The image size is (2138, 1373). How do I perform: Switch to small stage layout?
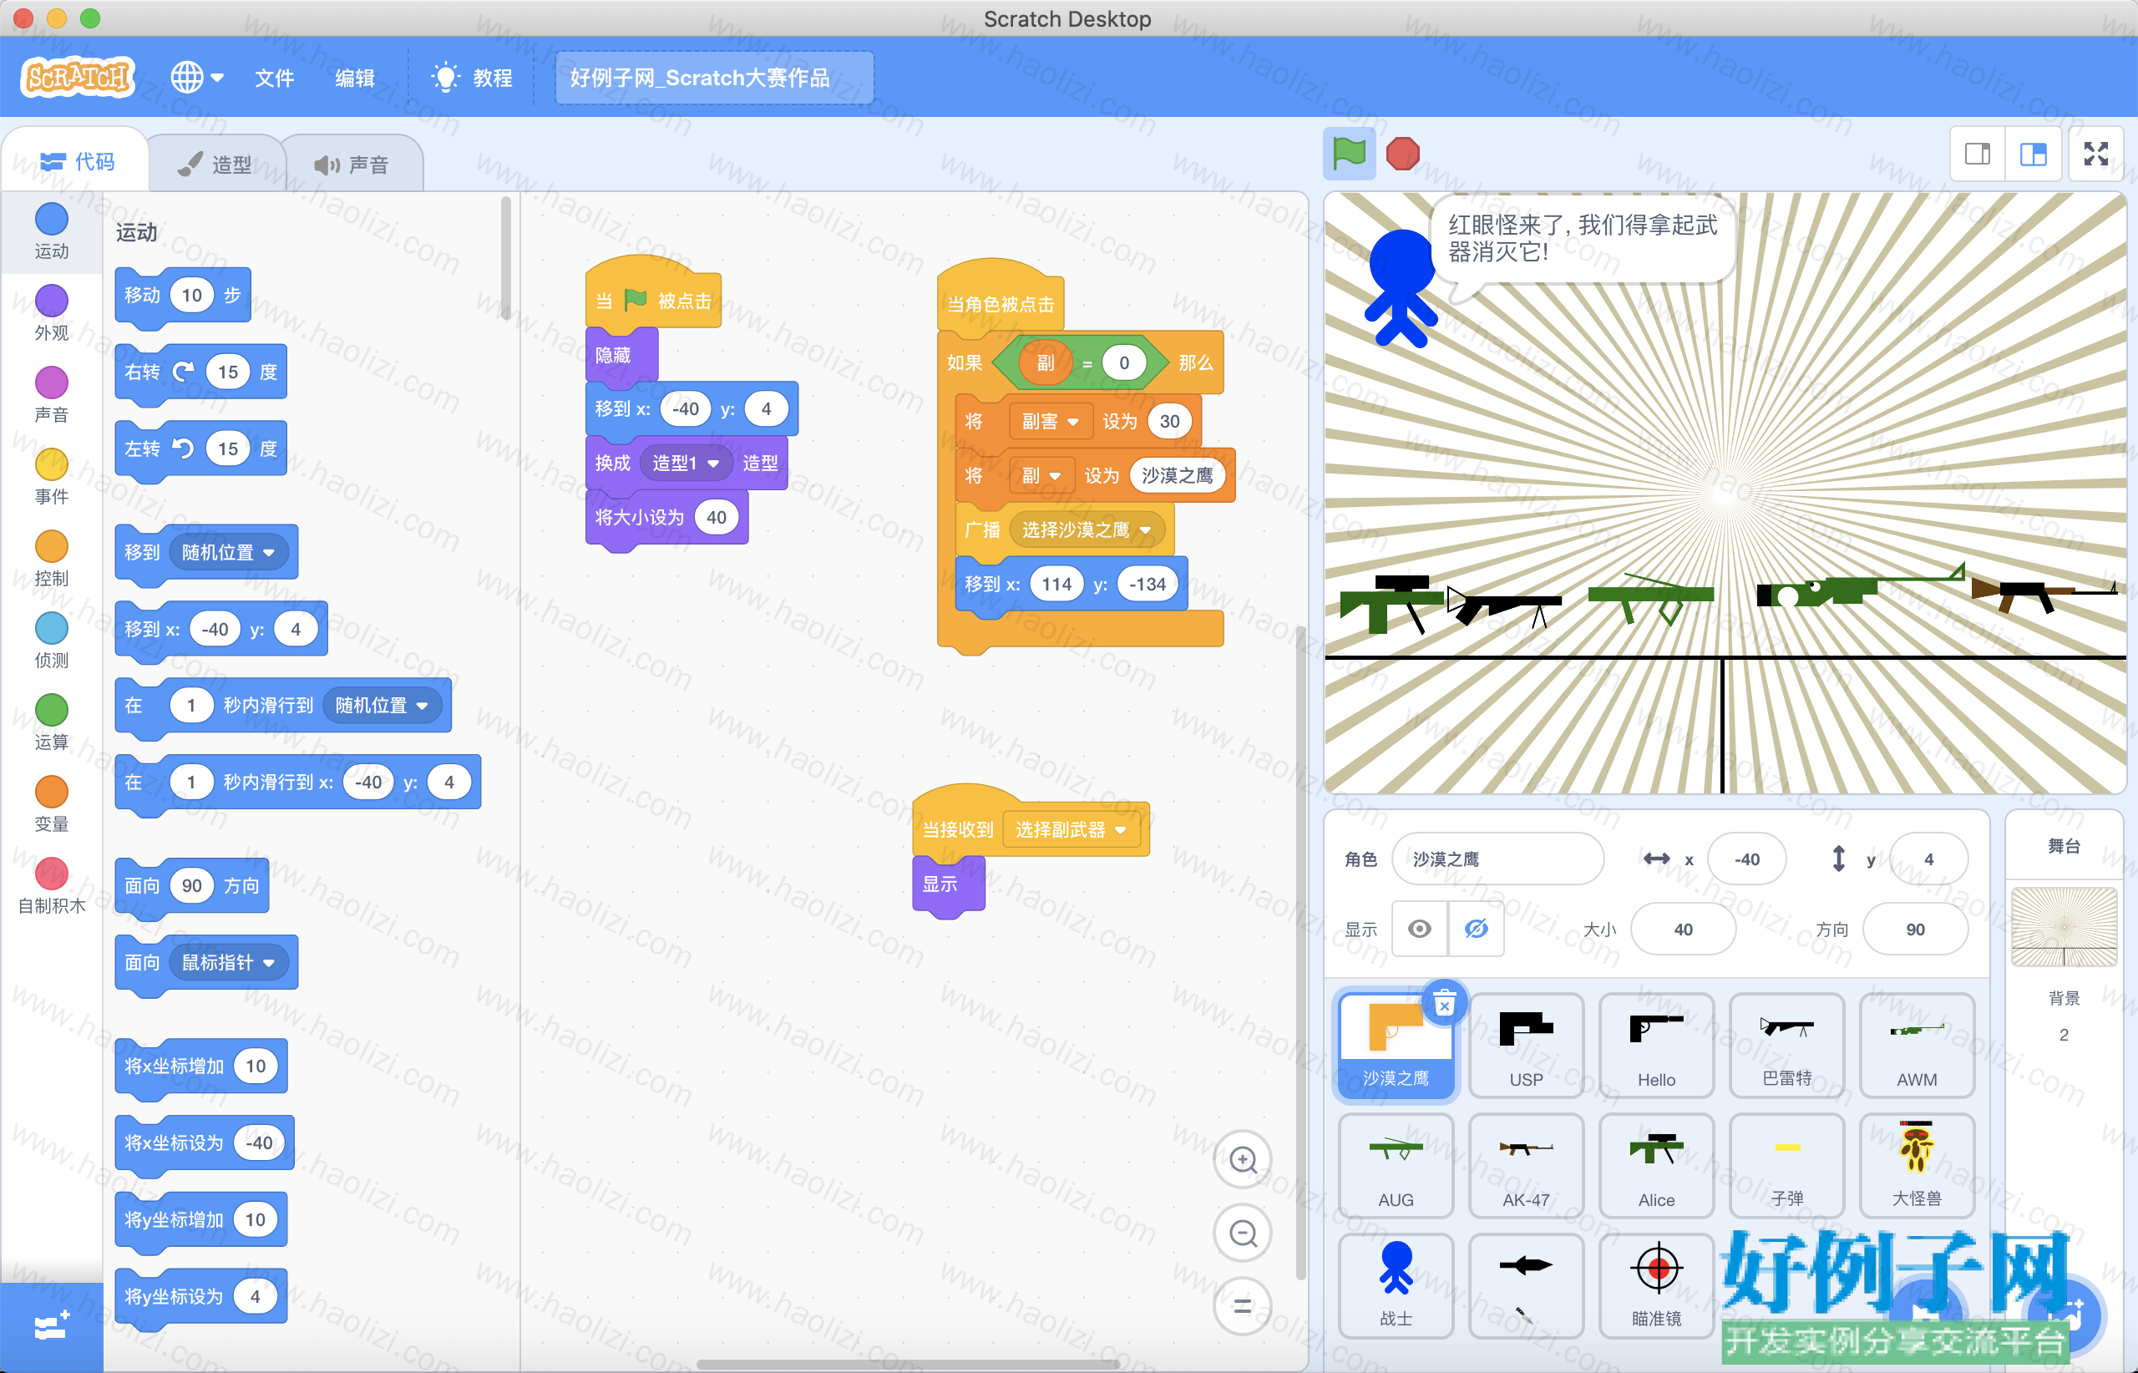[x=1978, y=155]
